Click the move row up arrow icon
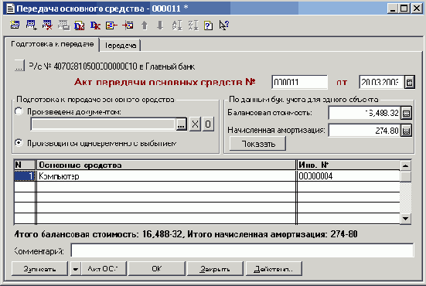 (x=145, y=26)
